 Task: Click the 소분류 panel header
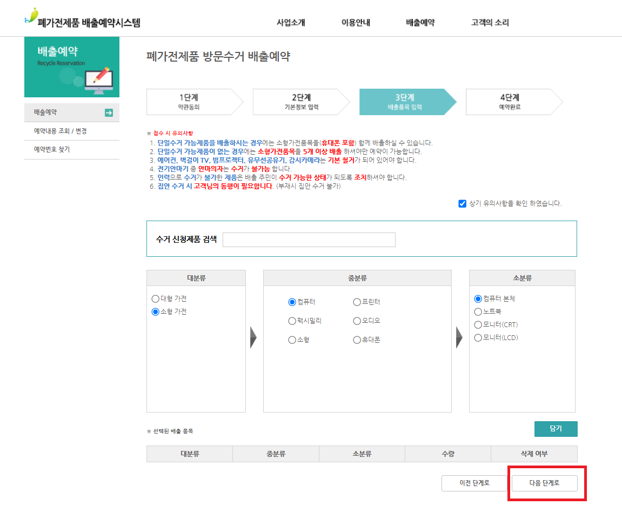coord(522,278)
